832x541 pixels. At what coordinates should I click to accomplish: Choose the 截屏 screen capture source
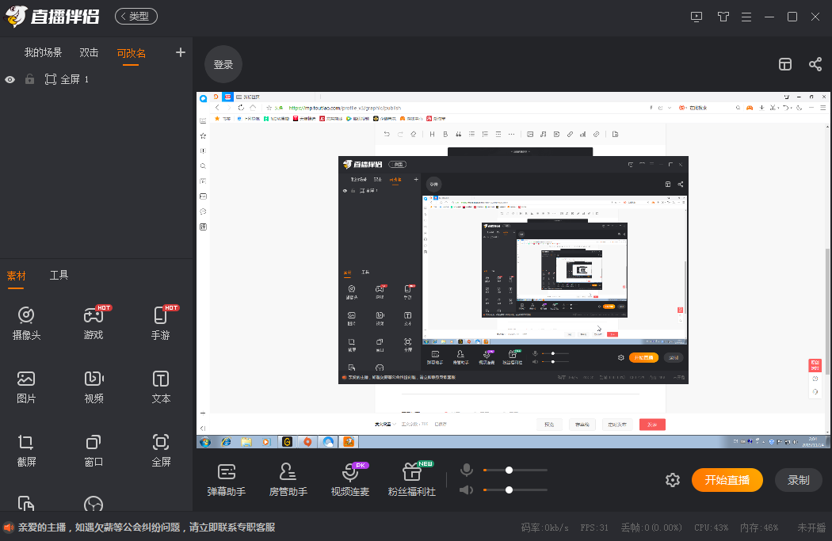tap(26, 450)
